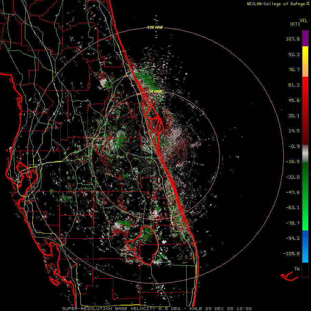Click the [KT] units label
The image size is (311, 311).
tap(295, 24)
